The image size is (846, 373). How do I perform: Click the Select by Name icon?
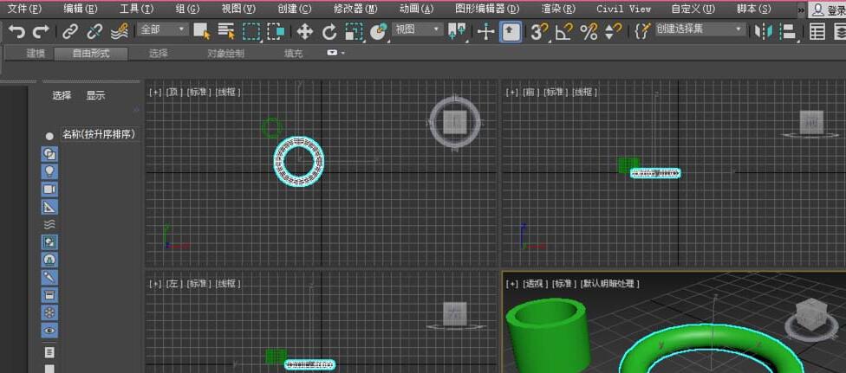(x=226, y=32)
